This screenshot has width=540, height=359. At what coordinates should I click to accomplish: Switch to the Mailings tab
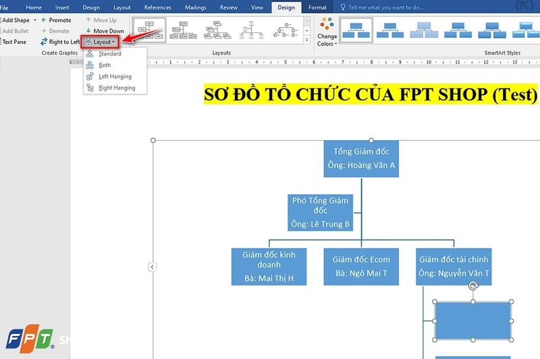196,7
